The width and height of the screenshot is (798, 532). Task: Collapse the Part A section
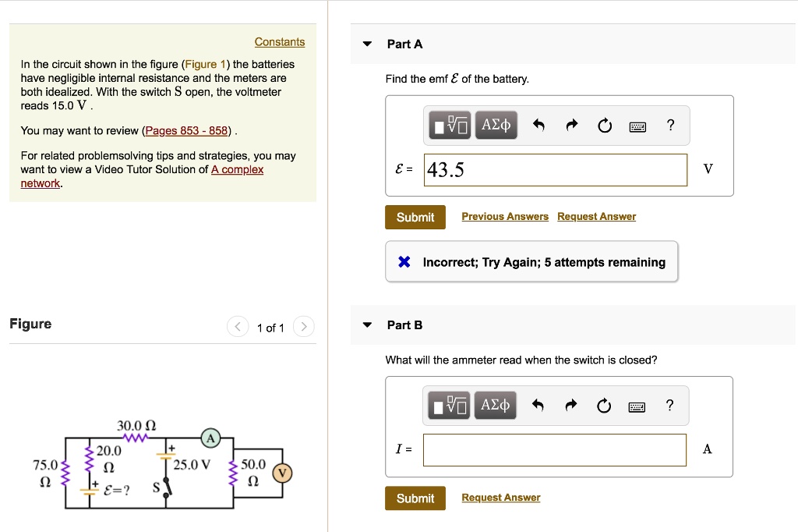(366, 44)
